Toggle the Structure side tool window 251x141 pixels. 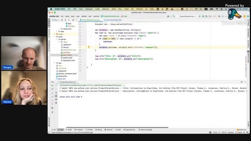point(49,33)
